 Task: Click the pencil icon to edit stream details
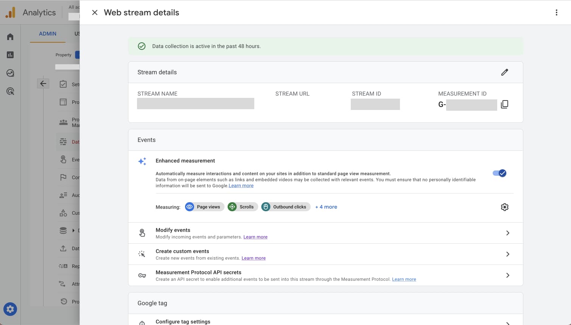click(x=504, y=72)
